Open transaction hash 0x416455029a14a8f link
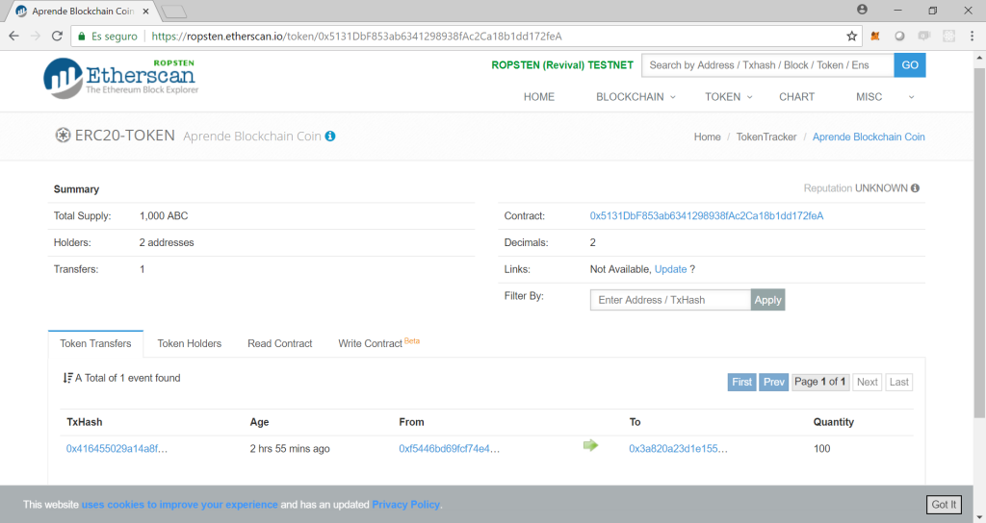 pos(117,449)
